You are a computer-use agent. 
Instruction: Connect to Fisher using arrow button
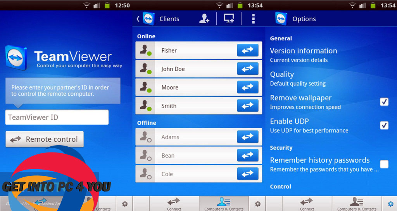248,50
